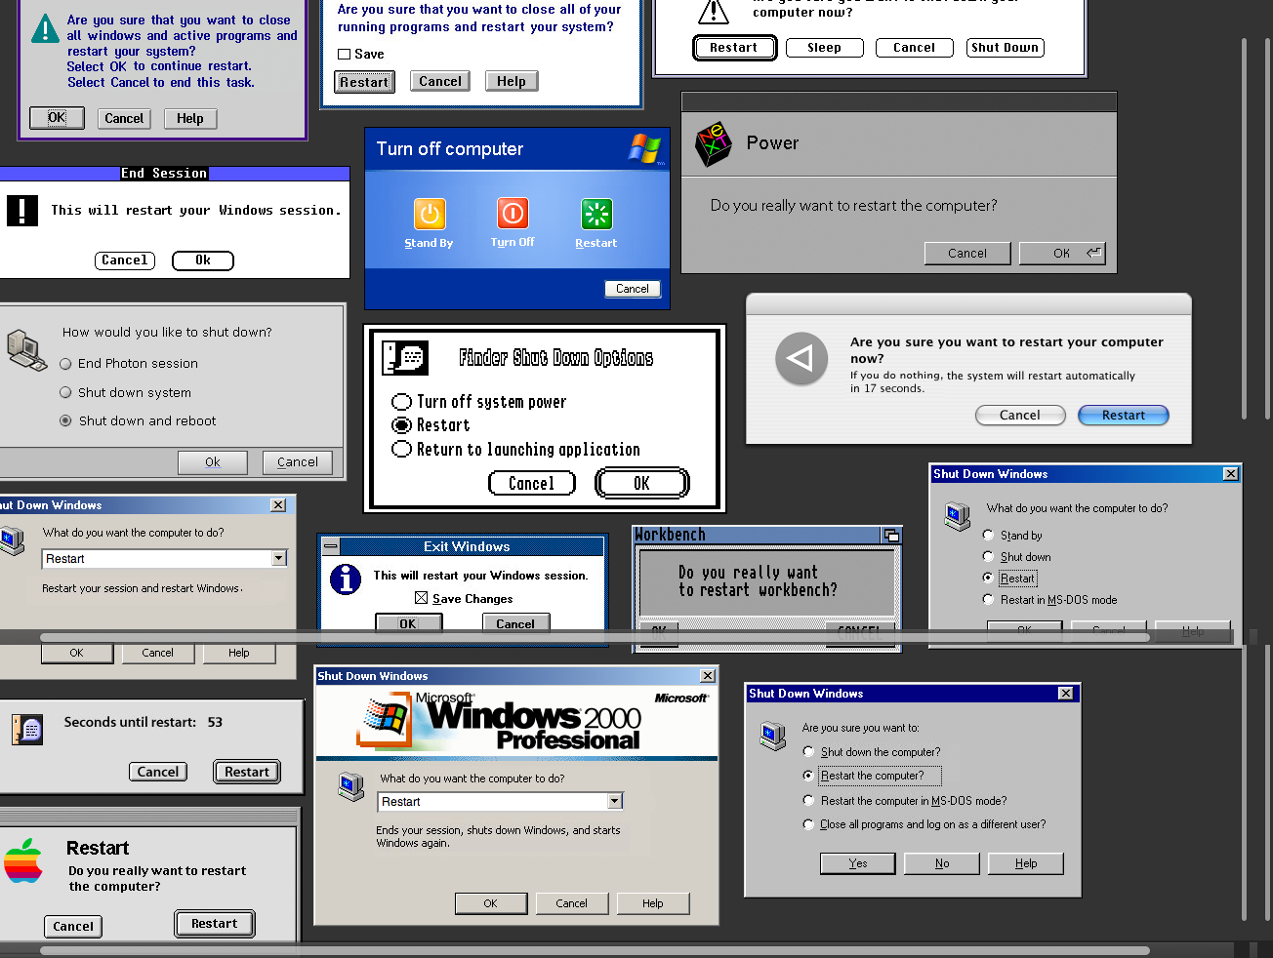The width and height of the screenshot is (1273, 958).
Task: Click Sleep in the top-right Mac dialog
Action: pyautogui.click(x=824, y=48)
